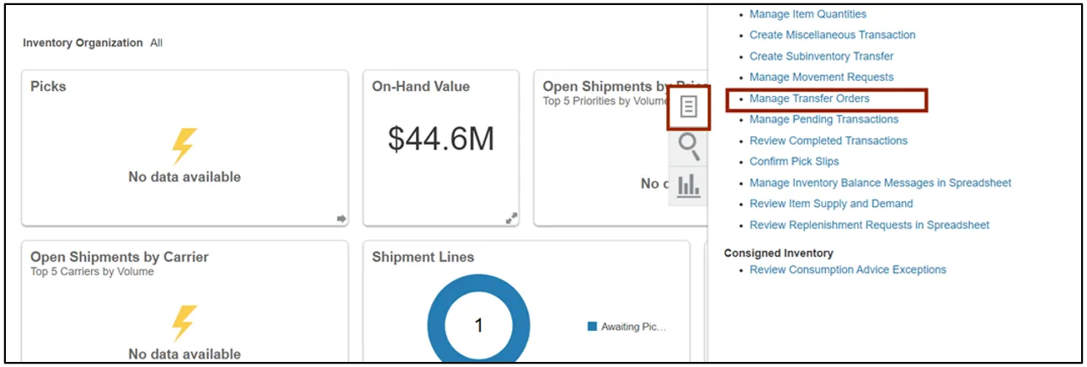The height and width of the screenshot is (367, 1087).
Task: Open Manage Pending Transactions link
Action: coord(823,120)
